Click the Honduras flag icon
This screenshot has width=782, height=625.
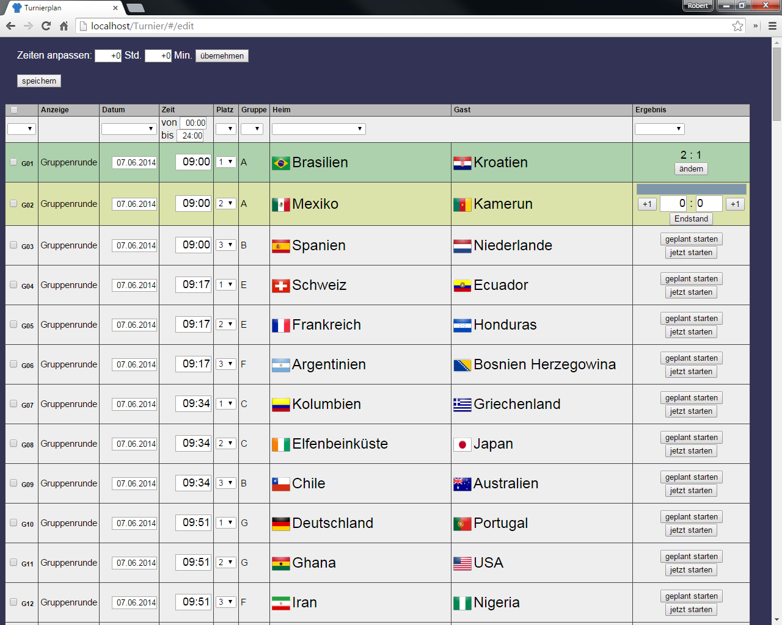tap(462, 325)
